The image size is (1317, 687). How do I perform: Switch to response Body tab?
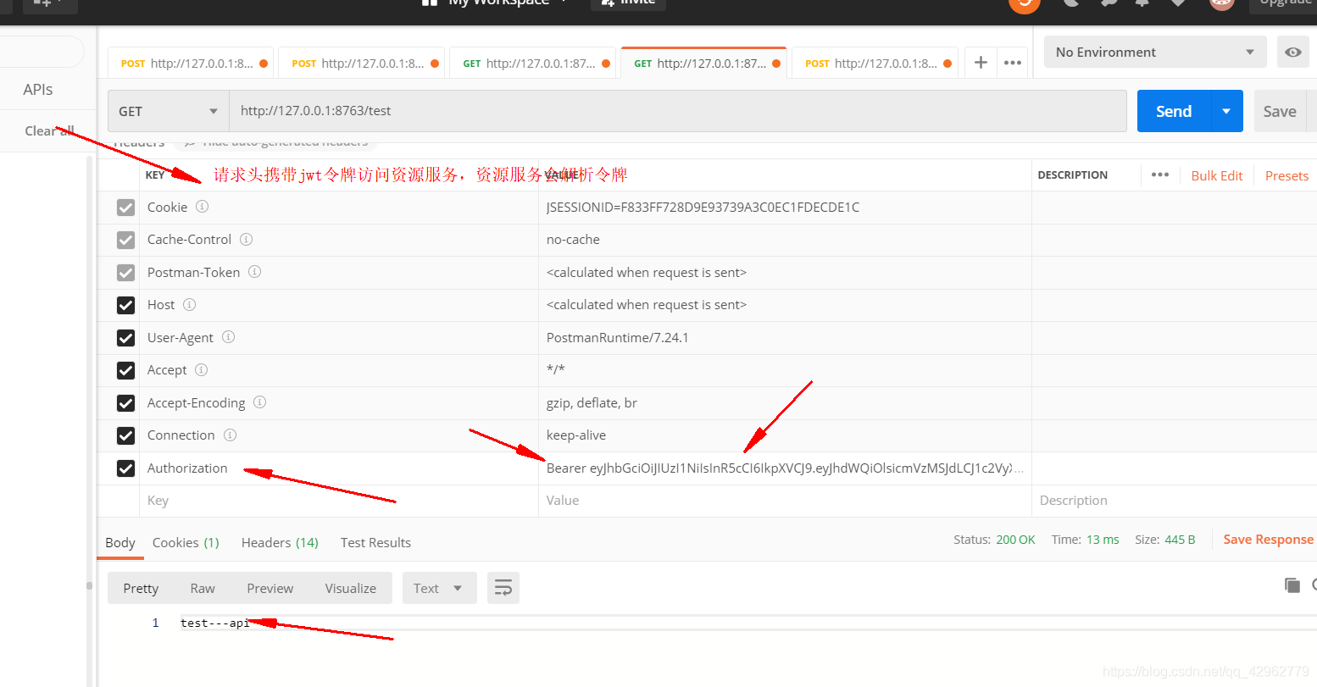[120, 542]
